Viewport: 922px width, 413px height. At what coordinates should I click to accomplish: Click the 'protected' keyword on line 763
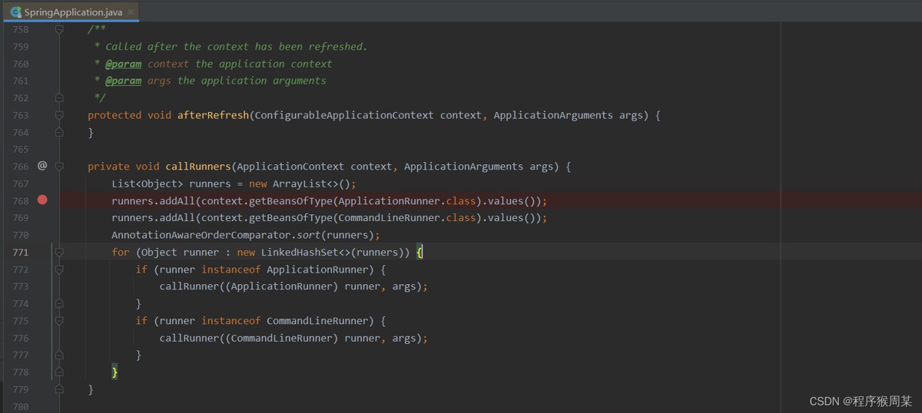click(x=114, y=115)
